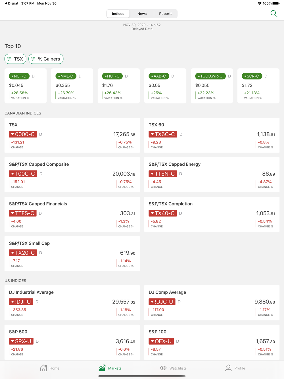
Task: Open NML-C ticker badge
Action: 66,76
